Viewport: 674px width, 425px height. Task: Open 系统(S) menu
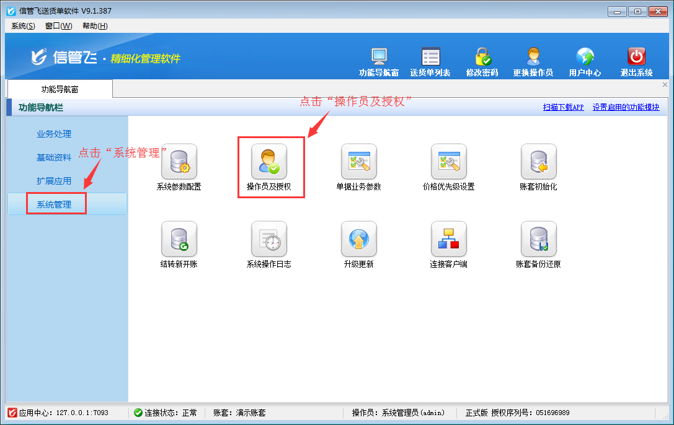click(x=23, y=26)
